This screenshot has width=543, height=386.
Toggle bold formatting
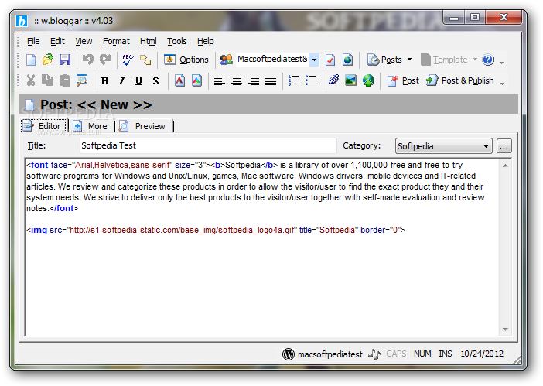105,81
